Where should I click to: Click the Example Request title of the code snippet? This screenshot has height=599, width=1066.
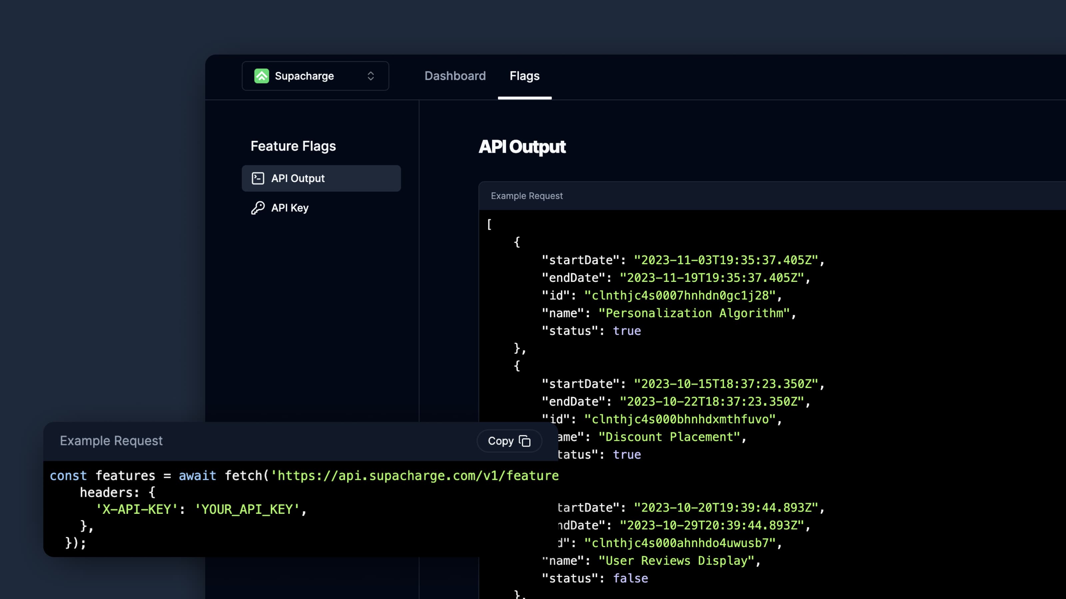click(x=111, y=441)
